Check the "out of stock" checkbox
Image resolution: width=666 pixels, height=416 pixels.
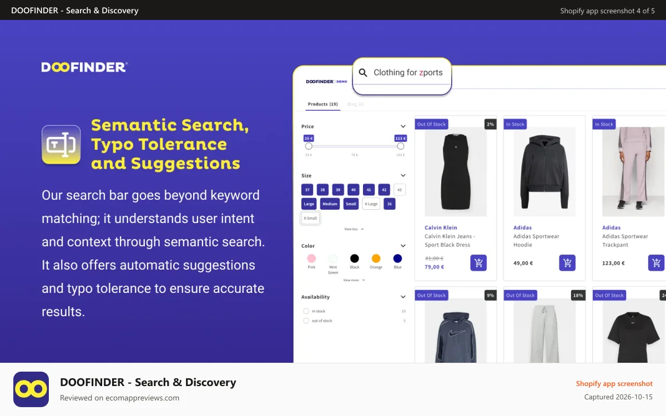click(306, 321)
